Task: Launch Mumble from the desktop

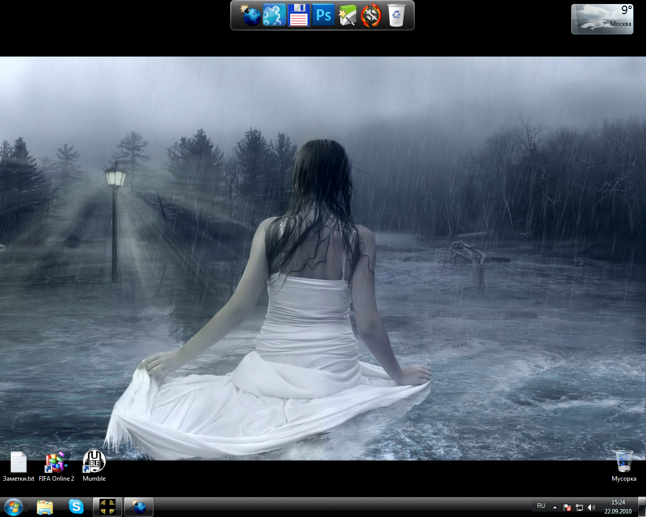Action: pyautogui.click(x=94, y=460)
